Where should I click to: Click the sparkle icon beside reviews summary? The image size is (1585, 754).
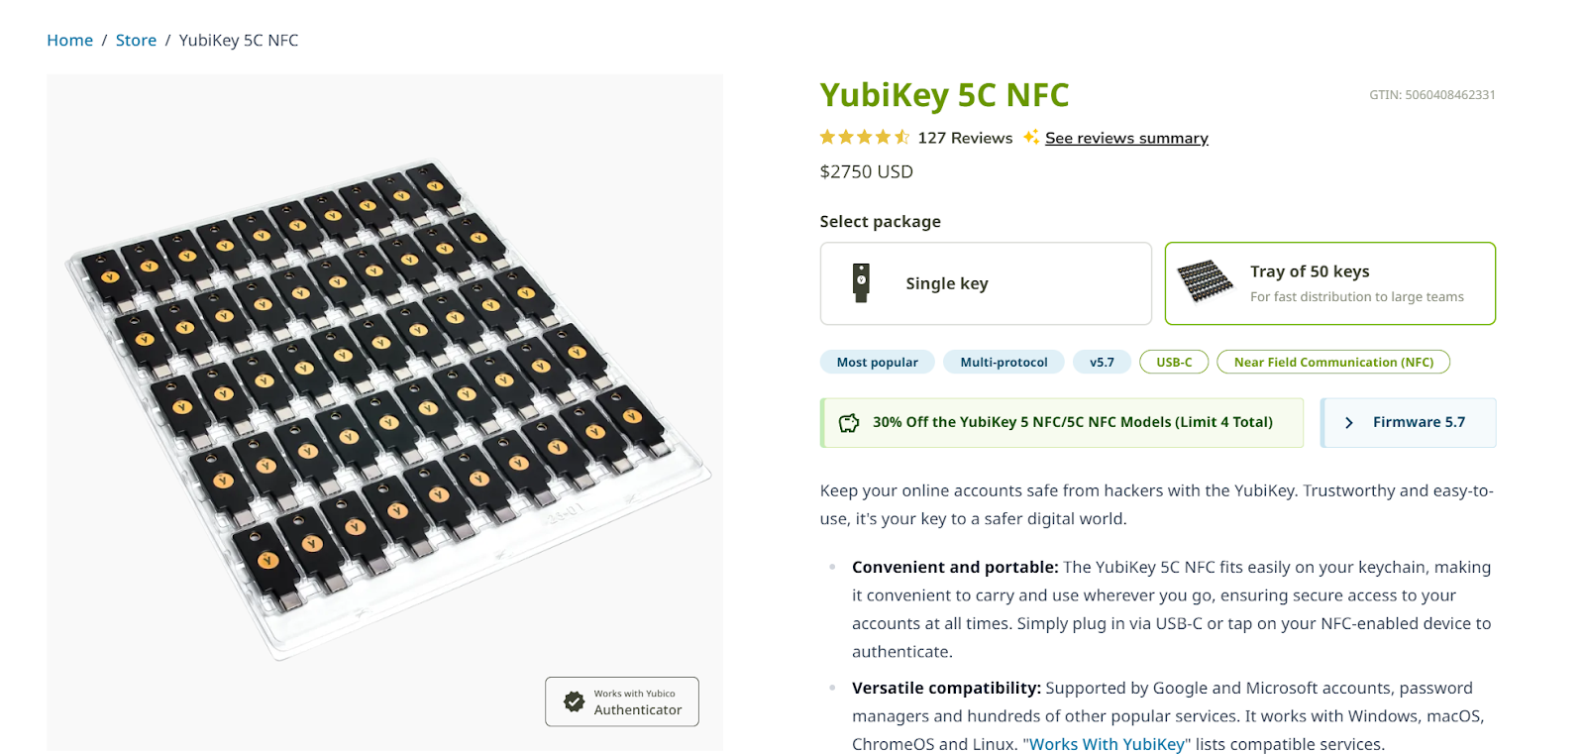click(x=1031, y=137)
